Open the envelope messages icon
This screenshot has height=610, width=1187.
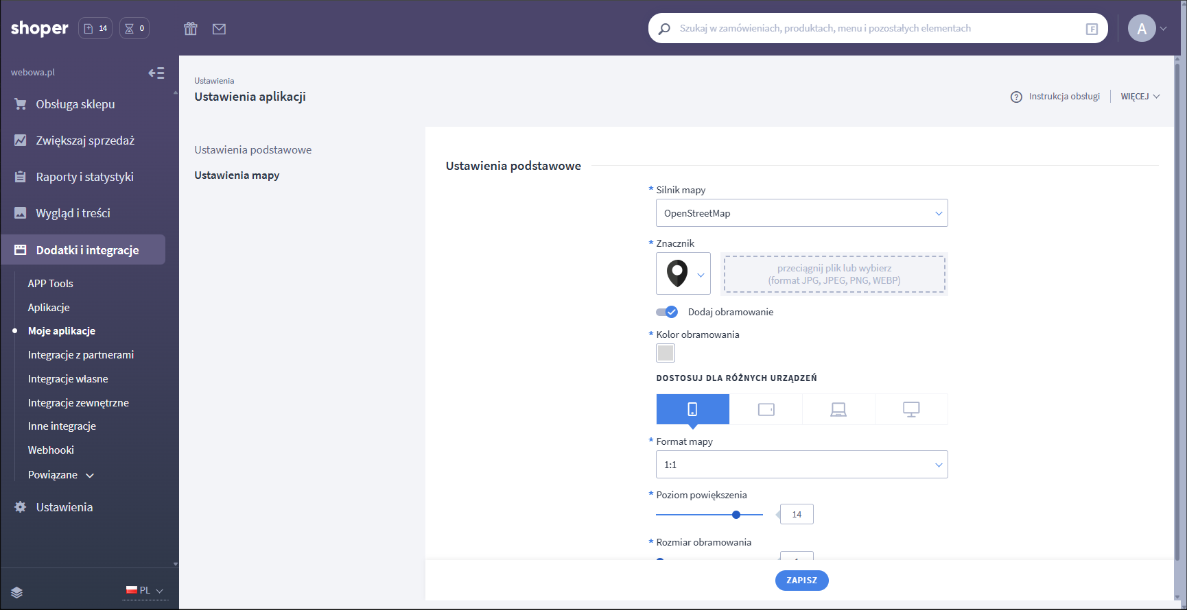[x=219, y=29]
